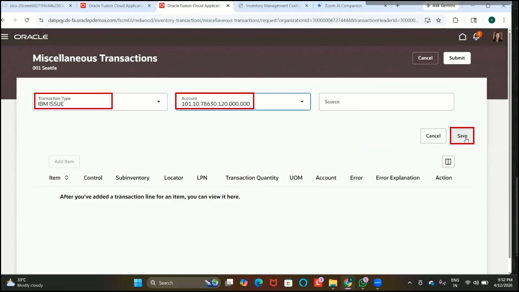
Task: Open McAfee icon in taskbar
Action: pos(274,283)
